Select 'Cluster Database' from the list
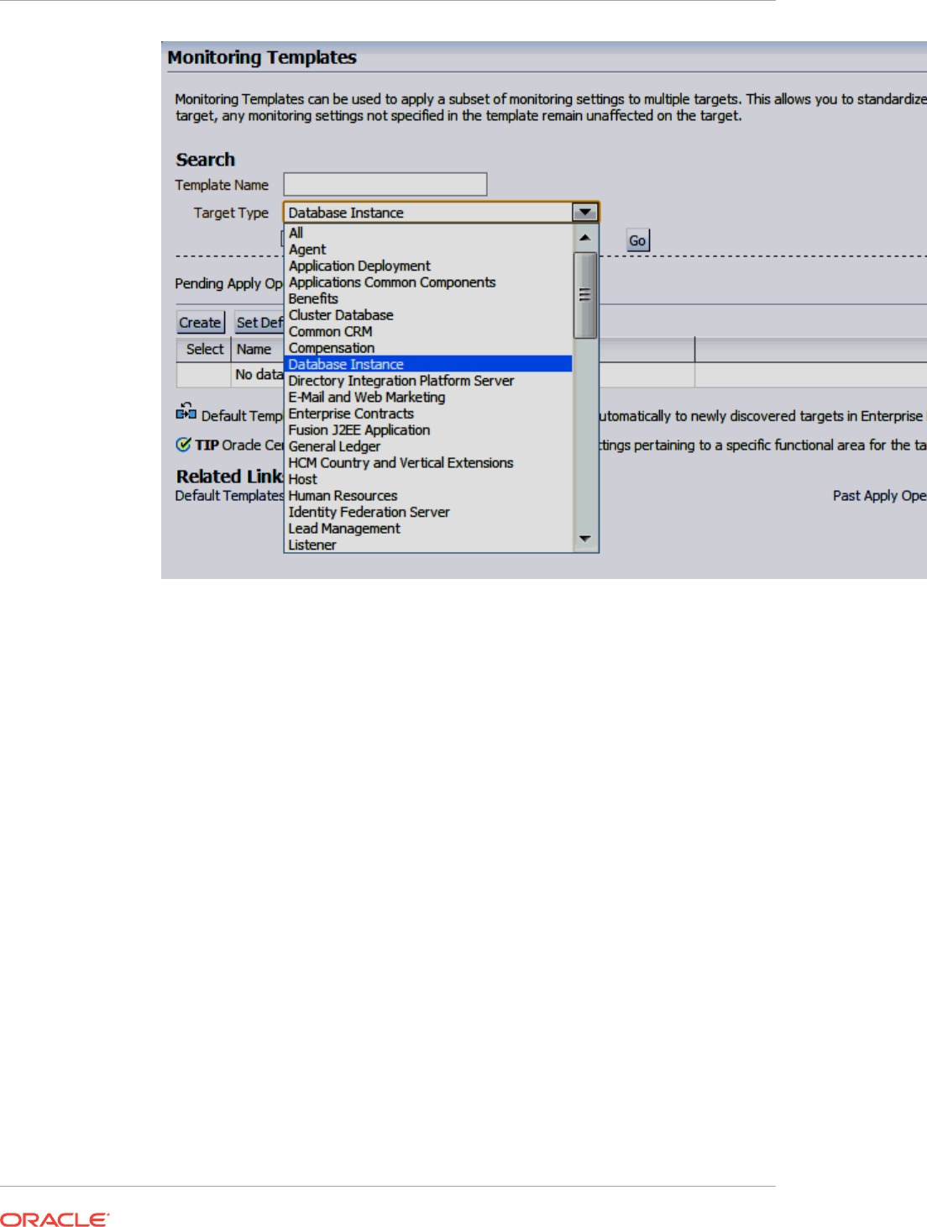The width and height of the screenshot is (927, 1227). point(429,315)
